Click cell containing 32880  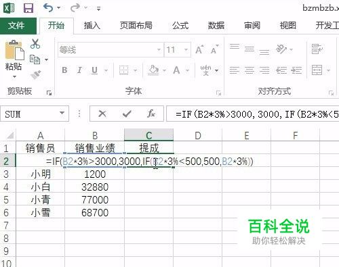pyautogui.click(x=95, y=187)
